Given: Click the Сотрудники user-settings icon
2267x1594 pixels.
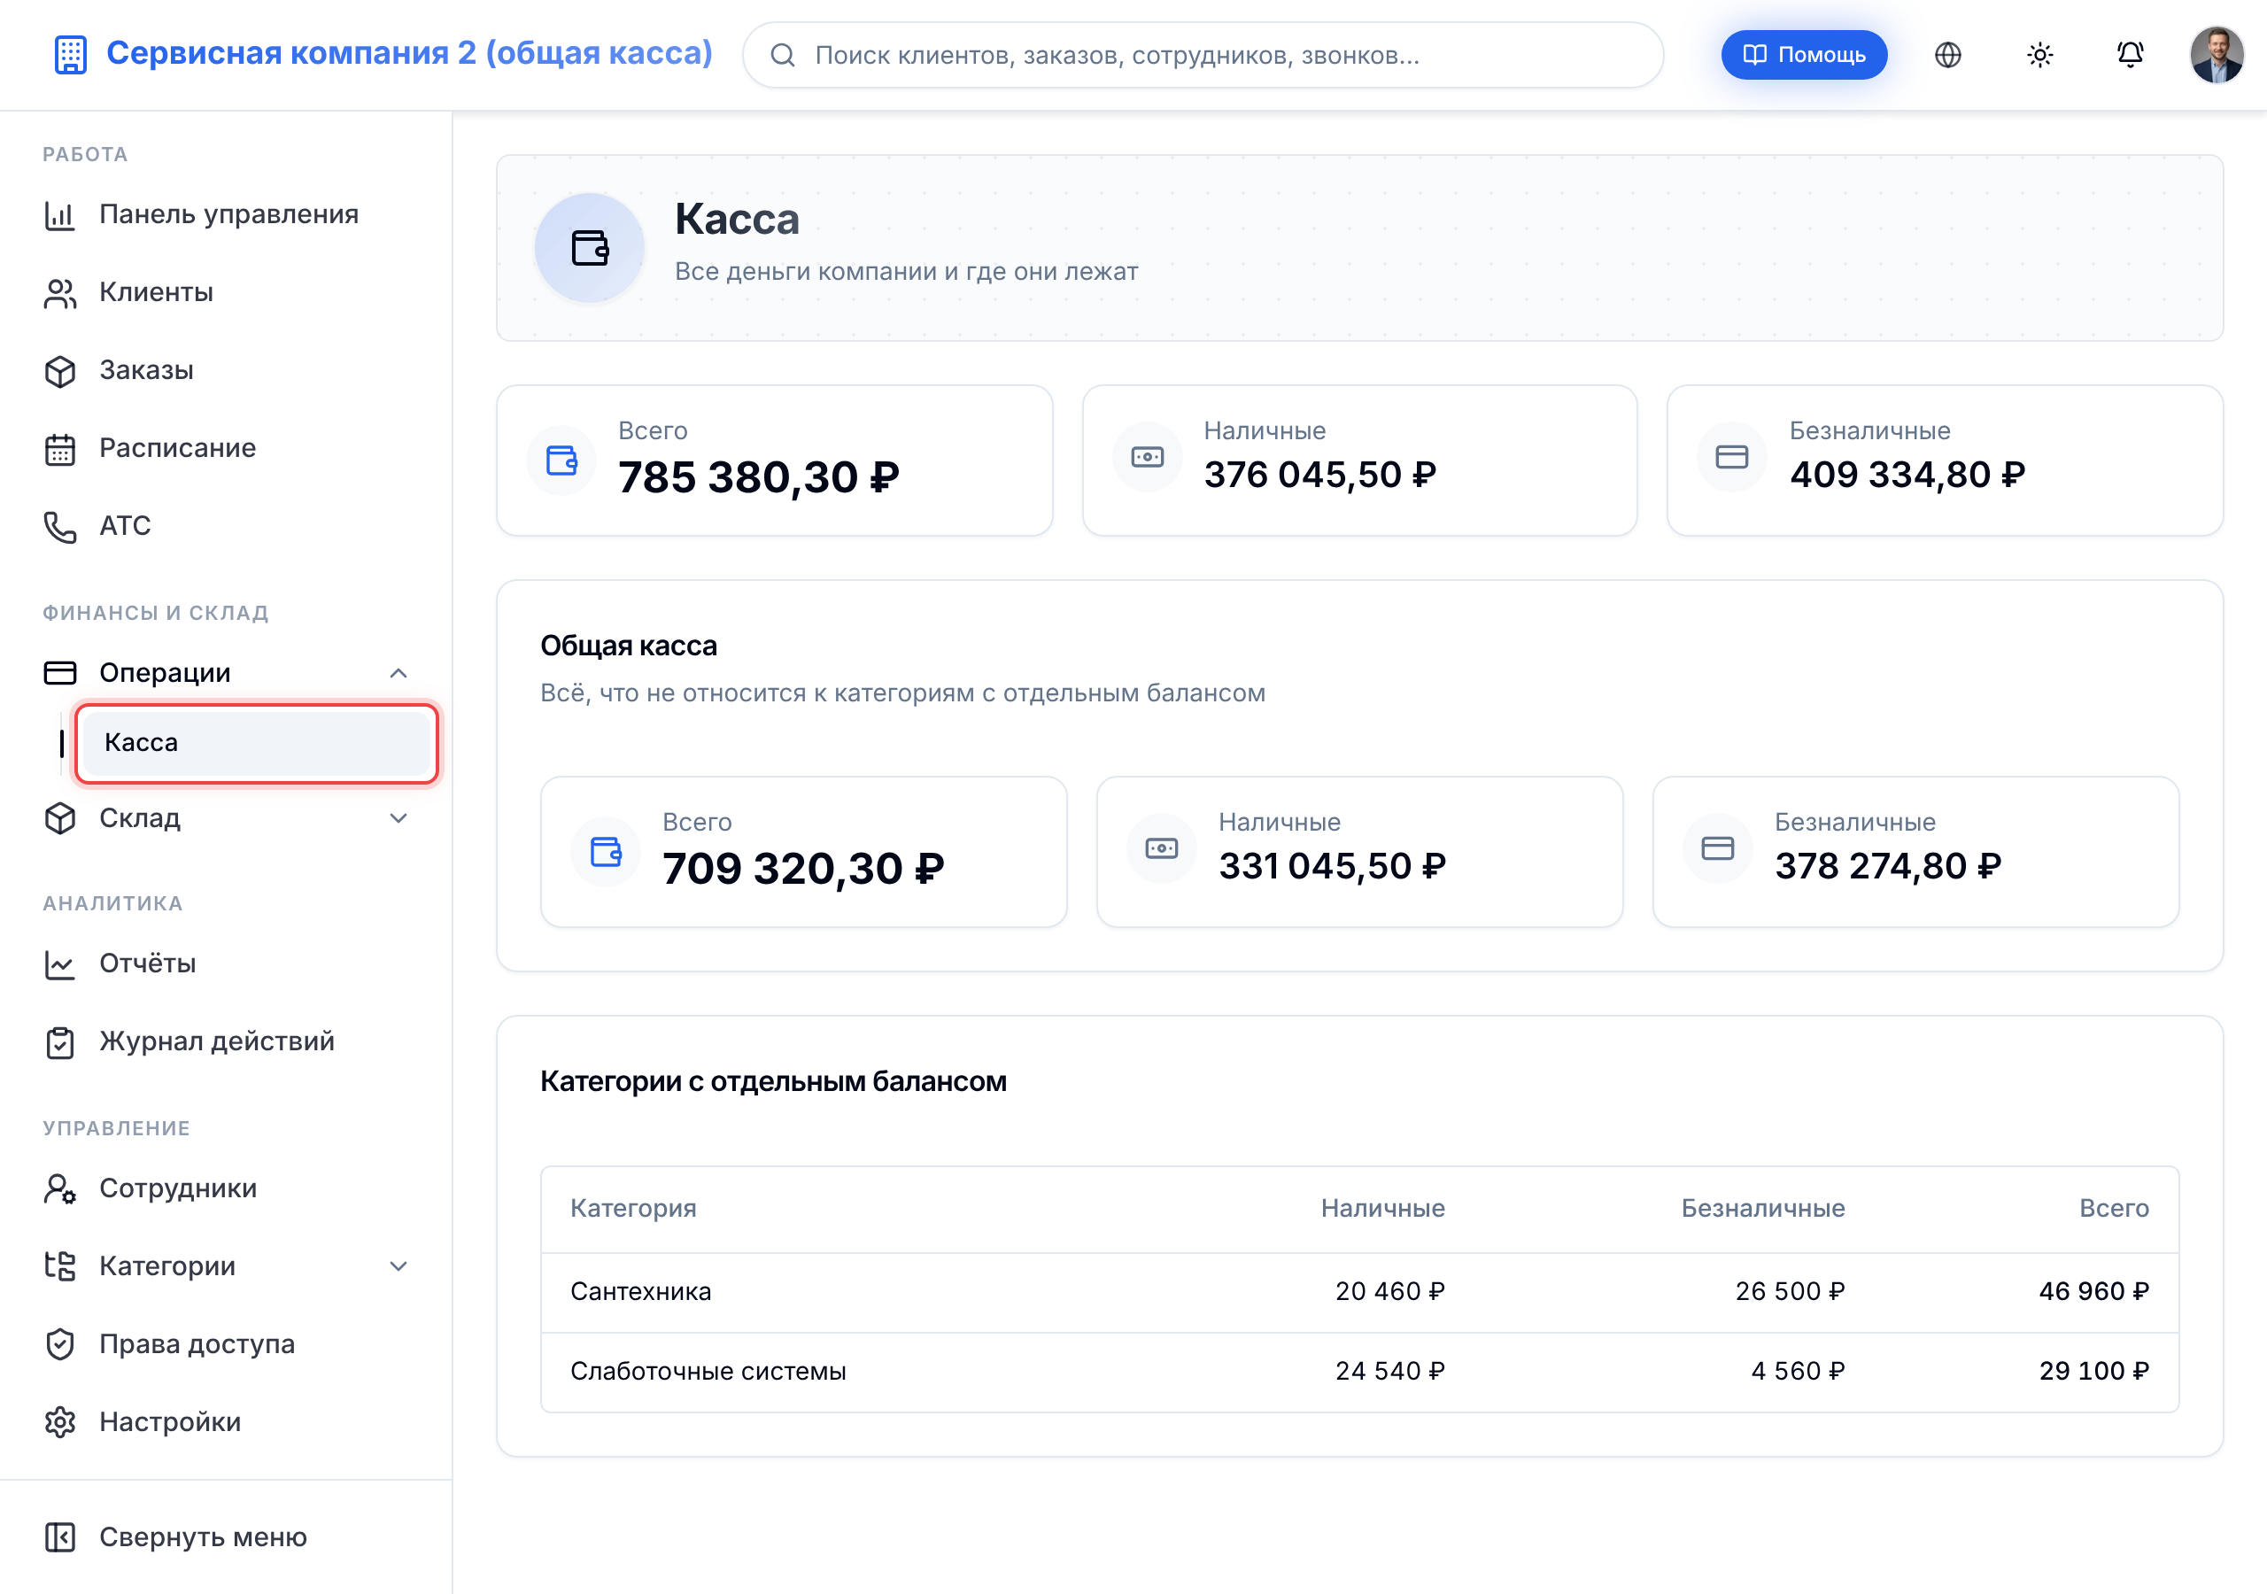Looking at the screenshot, I should (x=60, y=1189).
